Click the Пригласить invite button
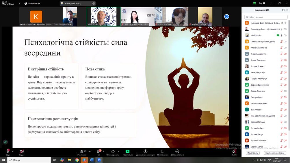The image size is (290, 163). pyautogui.click(x=252, y=153)
